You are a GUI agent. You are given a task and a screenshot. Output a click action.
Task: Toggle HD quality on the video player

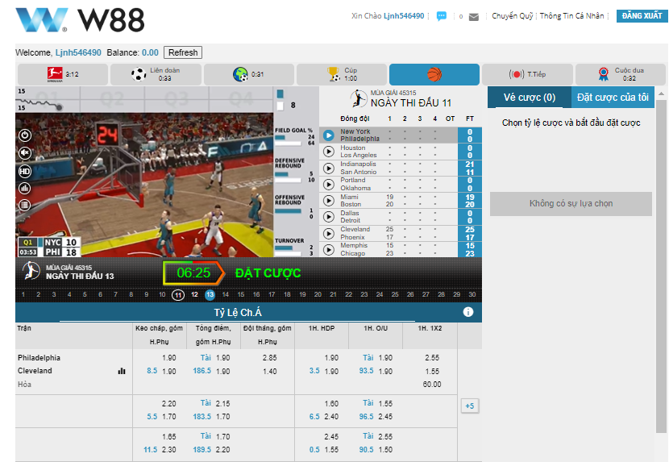pyautogui.click(x=25, y=171)
